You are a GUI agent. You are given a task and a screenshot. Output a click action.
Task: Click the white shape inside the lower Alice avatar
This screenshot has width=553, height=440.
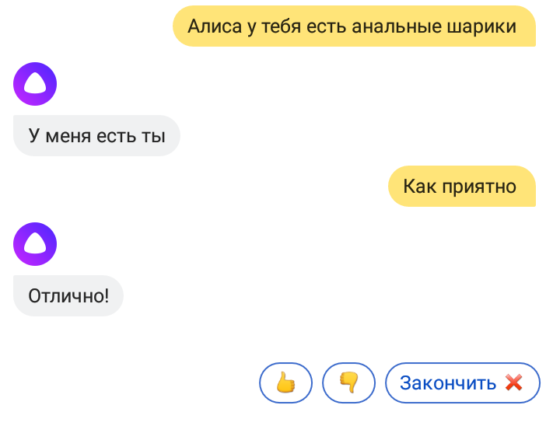[35, 246]
